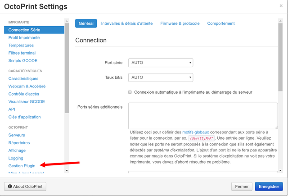The image size is (288, 196).
Task: Switch to Firmware & protocole tab
Action: [x=180, y=23]
